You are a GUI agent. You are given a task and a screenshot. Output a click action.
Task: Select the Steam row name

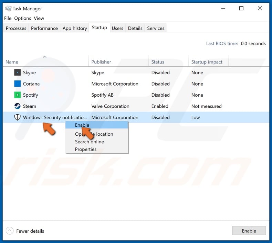click(x=30, y=106)
